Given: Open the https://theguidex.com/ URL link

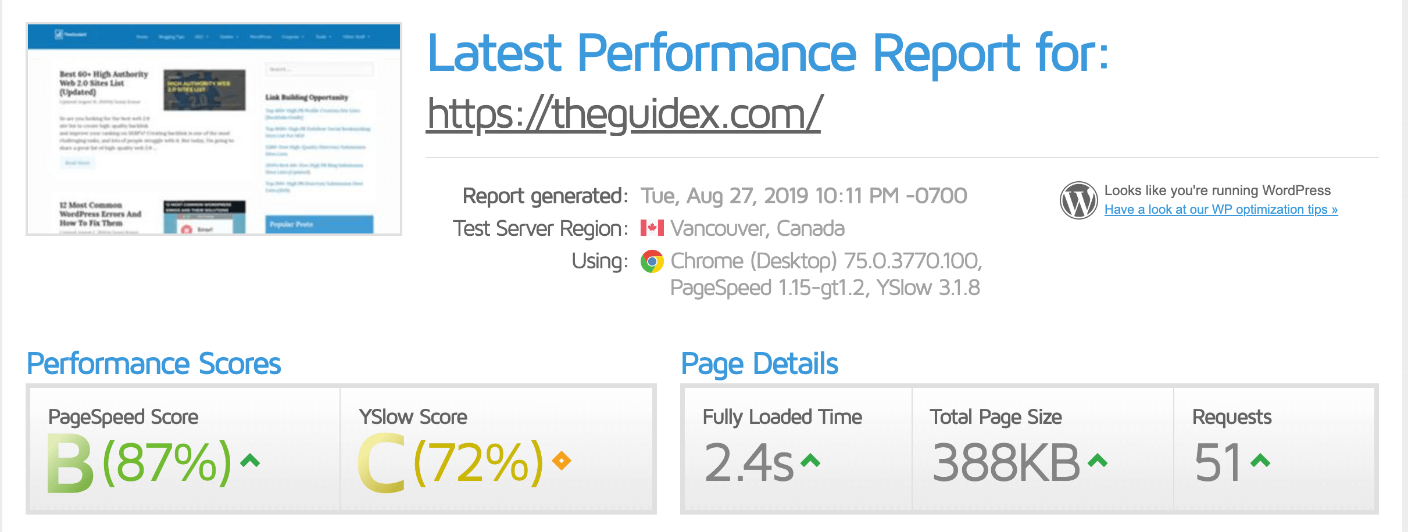Looking at the screenshot, I should click(624, 114).
